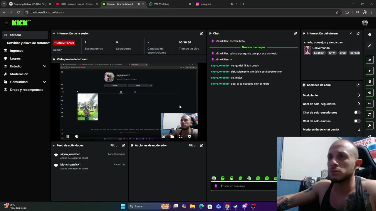Click the info icon in the right sidebar
Screen dimensions: 376x211
(370, 35)
